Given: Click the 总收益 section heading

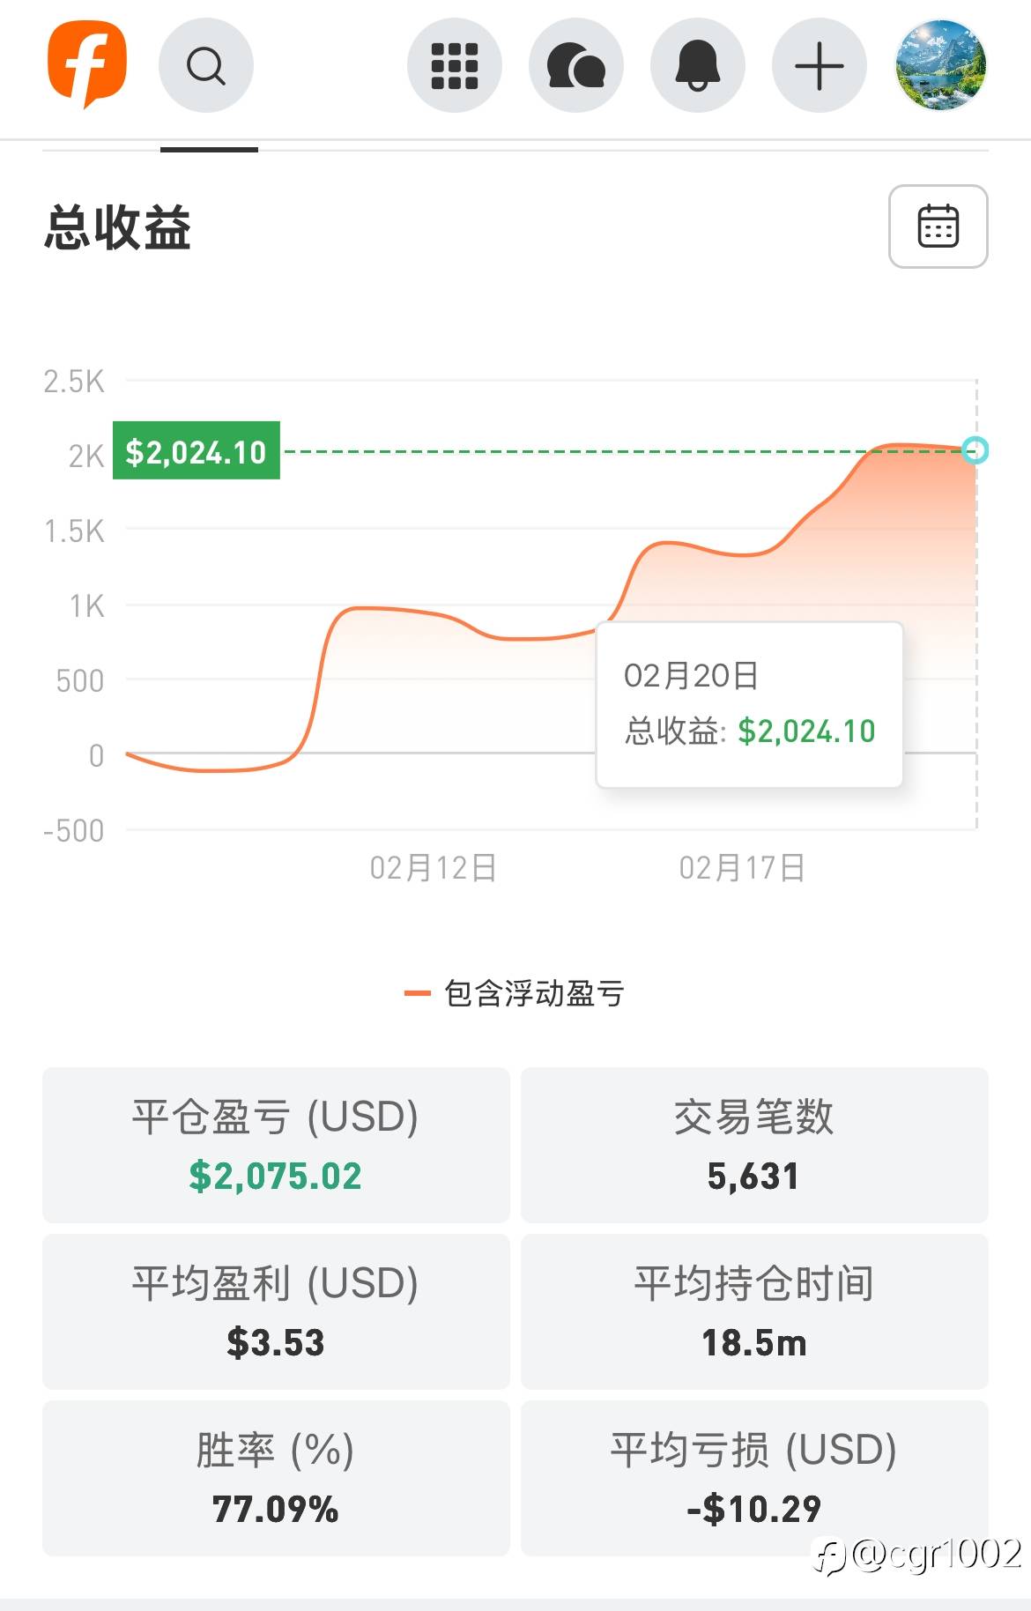Looking at the screenshot, I should click(x=118, y=227).
